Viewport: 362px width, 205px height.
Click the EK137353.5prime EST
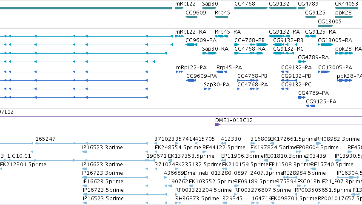(x=191, y=156)
